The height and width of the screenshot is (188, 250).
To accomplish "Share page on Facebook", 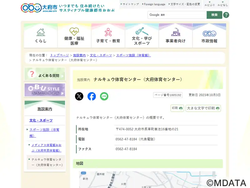I will click(92, 96).
